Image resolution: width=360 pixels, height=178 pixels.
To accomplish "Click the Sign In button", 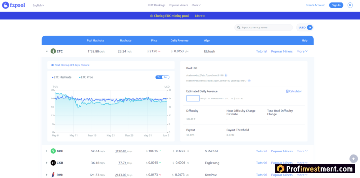I will [x=336, y=5].
